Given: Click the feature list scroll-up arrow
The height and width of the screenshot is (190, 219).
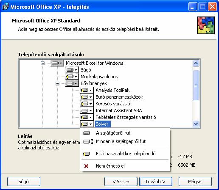Looking at the screenshot, I should [196, 63].
